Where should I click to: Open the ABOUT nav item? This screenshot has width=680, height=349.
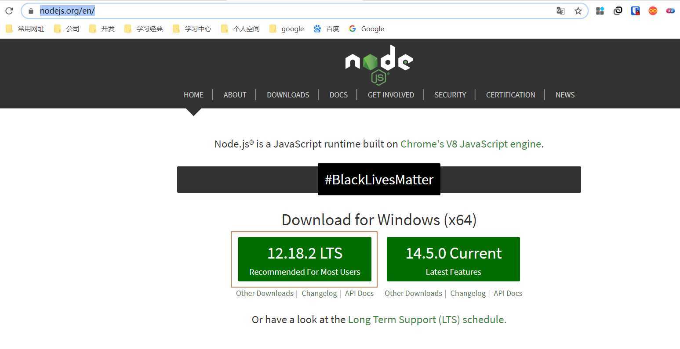[235, 95]
